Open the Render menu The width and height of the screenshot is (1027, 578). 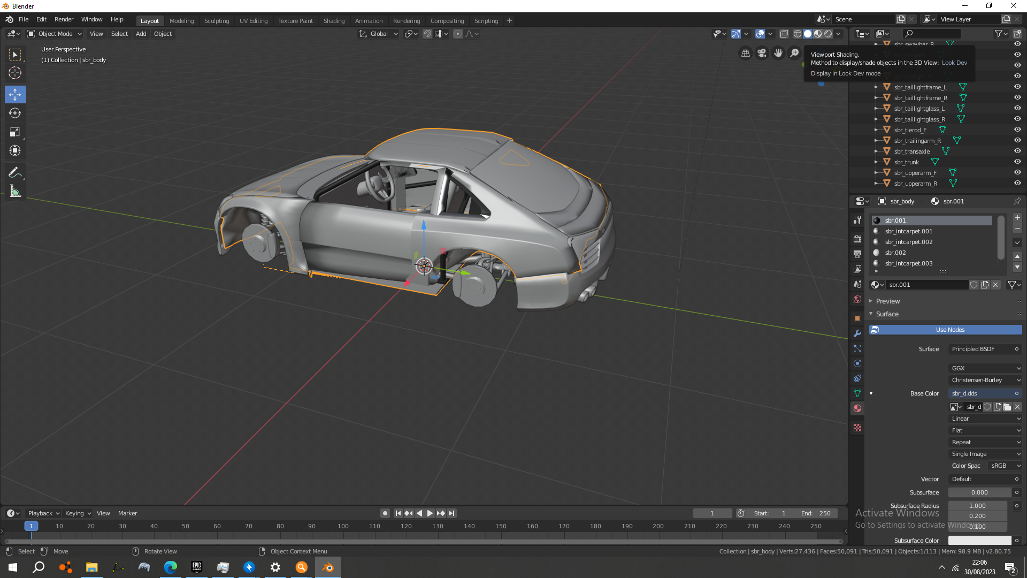pyautogui.click(x=64, y=19)
